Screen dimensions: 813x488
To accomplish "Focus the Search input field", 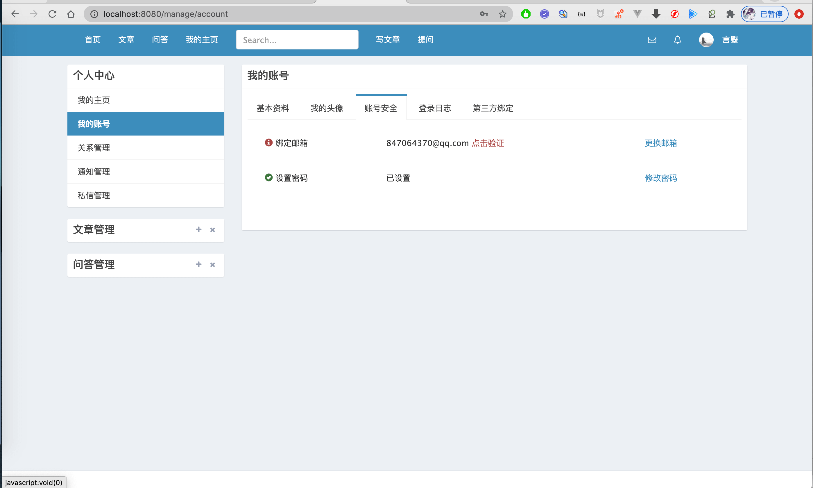I will coord(297,40).
